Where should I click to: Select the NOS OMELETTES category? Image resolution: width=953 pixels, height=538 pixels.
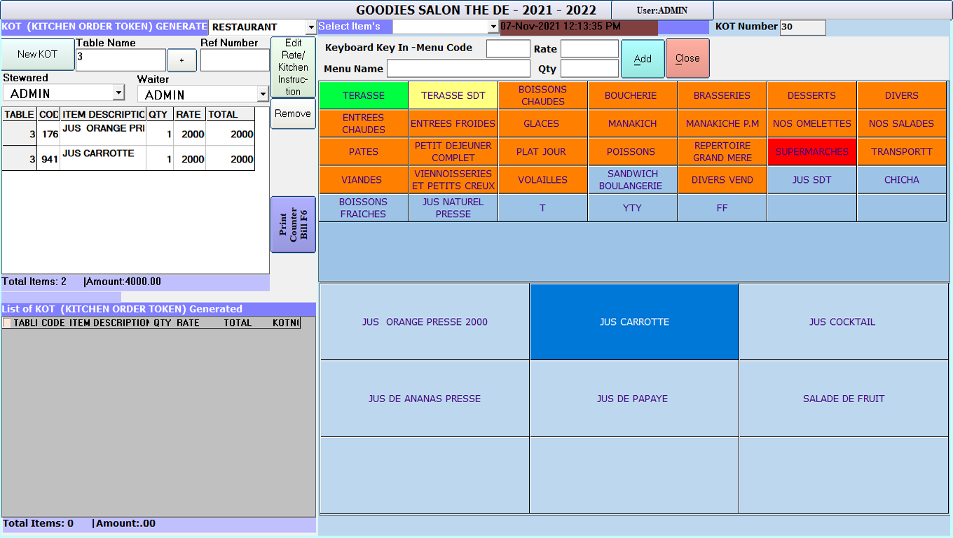(x=811, y=123)
